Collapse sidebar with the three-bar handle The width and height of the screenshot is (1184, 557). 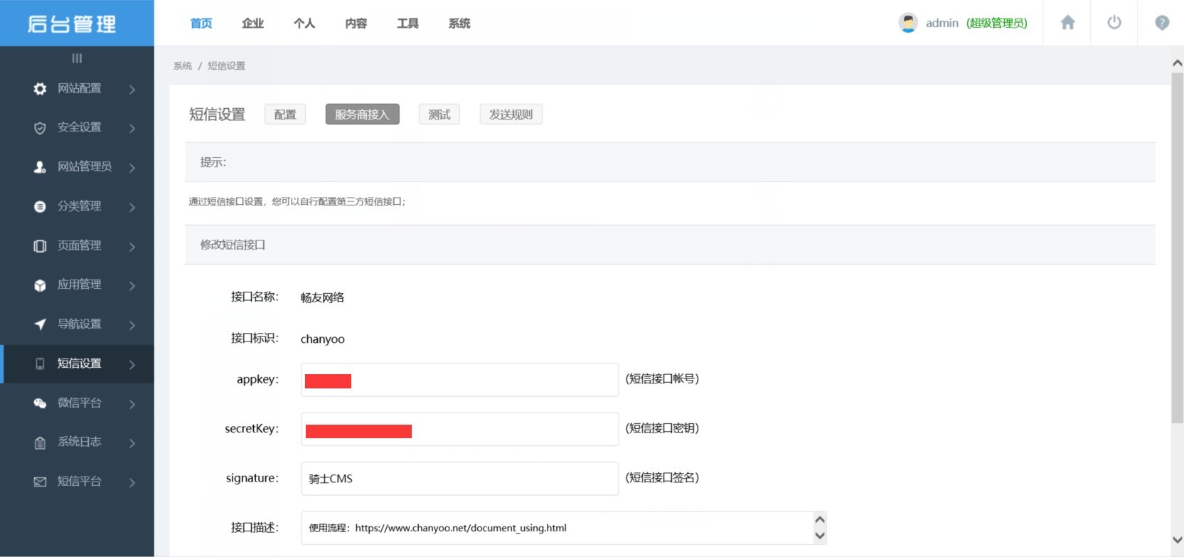[x=77, y=58]
